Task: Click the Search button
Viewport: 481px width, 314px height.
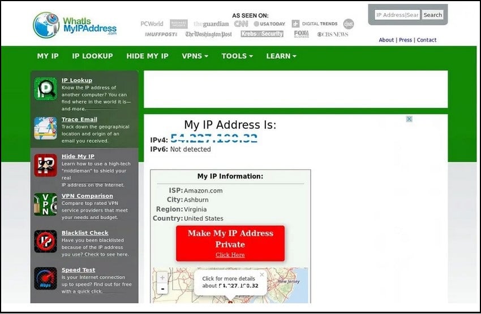Action: click(x=432, y=15)
